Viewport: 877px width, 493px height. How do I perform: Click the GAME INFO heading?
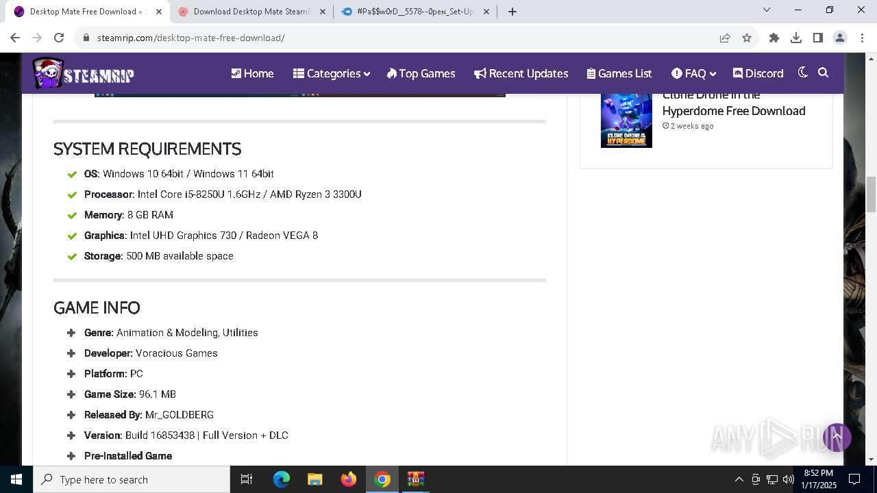pos(97,307)
